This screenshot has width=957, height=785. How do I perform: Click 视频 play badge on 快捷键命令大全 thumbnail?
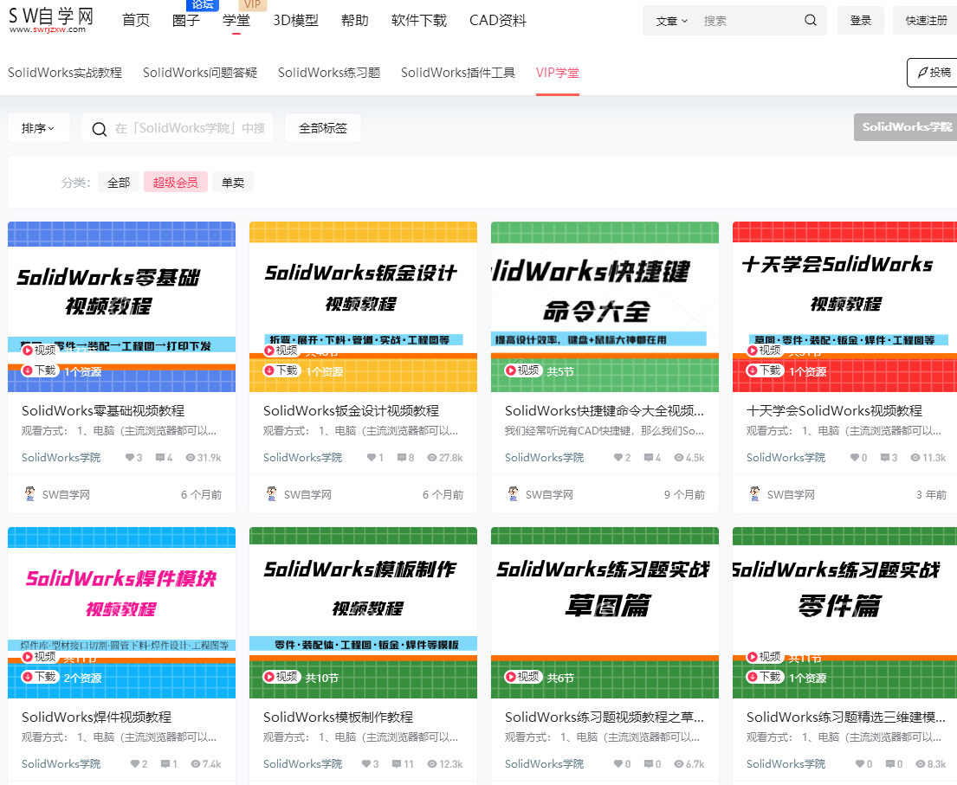pyautogui.click(x=522, y=370)
